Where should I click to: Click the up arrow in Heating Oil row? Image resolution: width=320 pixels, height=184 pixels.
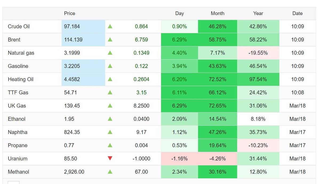pos(110,79)
